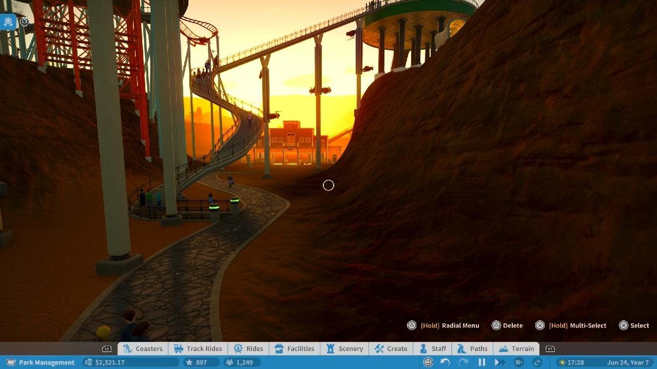This screenshot has width=657, height=369.
Task: Click the triangle Radial Menu prompt icon
Action: point(412,325)
